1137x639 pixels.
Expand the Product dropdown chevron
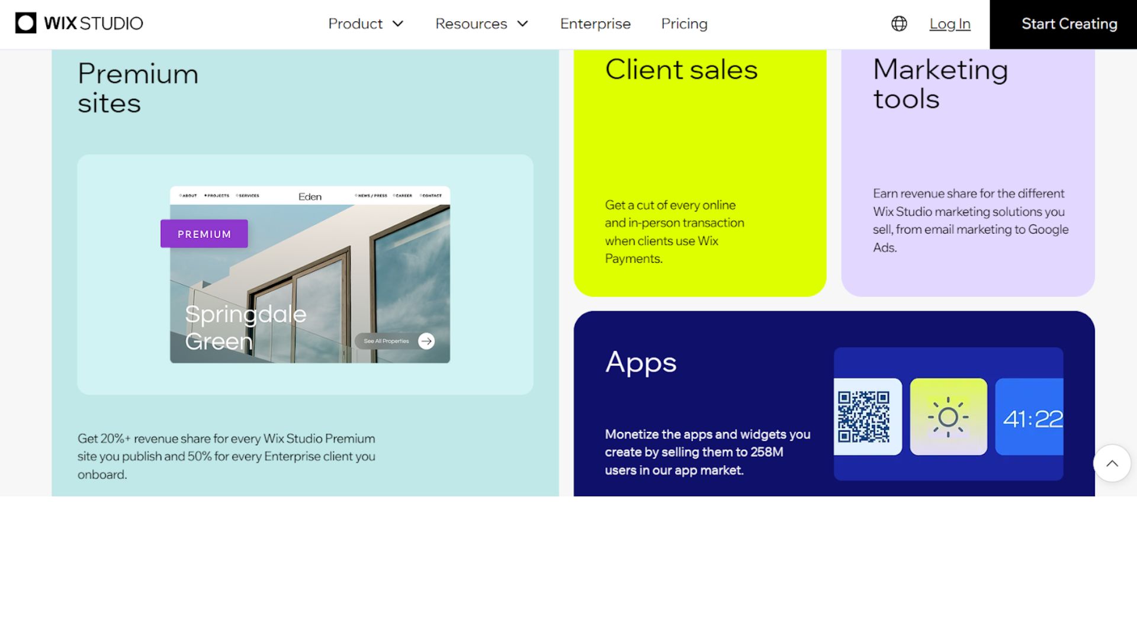[x=398, y=24]
